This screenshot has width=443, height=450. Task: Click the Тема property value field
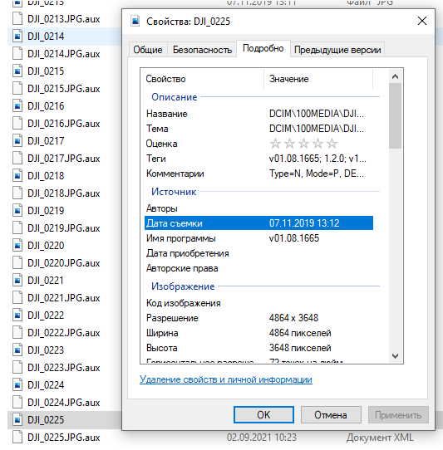pos(317,129)
